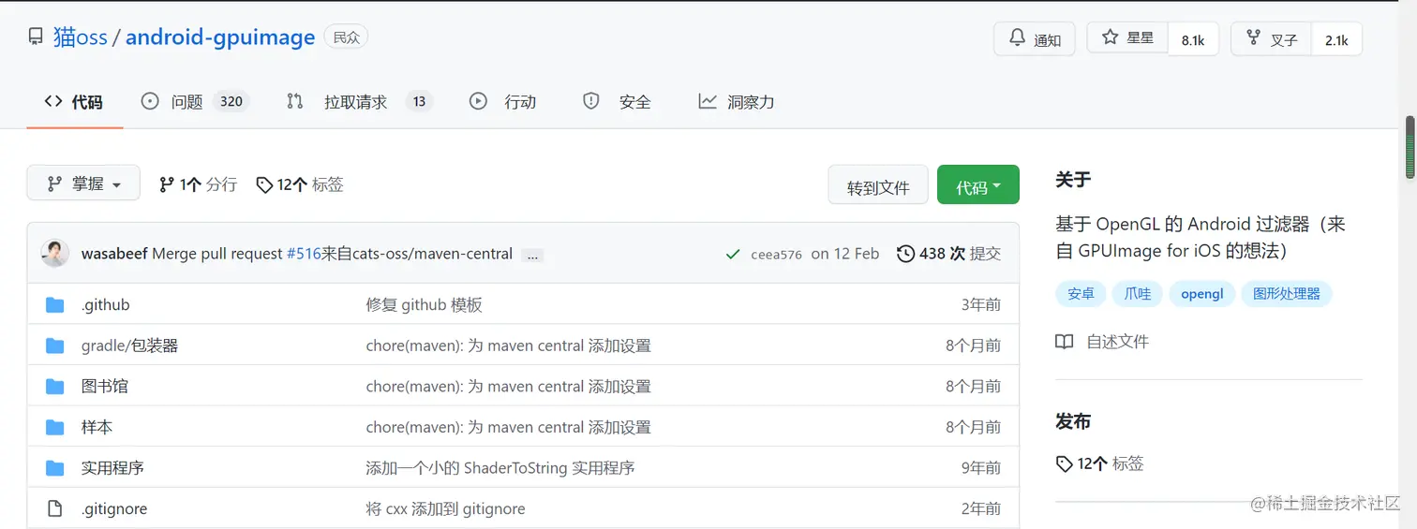Click the 爪哇 topic tag
1417x529 pixels.
[1137, 293]
